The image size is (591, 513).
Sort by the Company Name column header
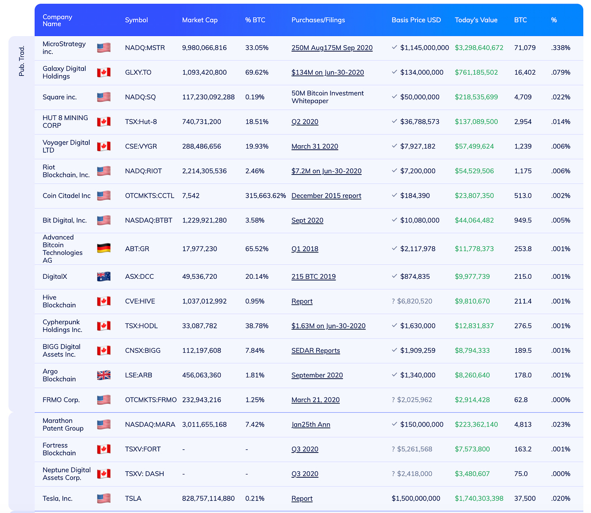(x=57, y=20)
